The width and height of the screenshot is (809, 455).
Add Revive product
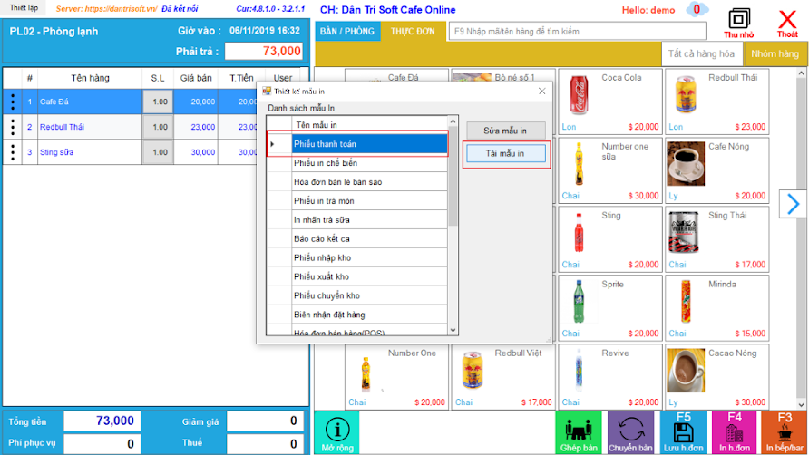609,377
